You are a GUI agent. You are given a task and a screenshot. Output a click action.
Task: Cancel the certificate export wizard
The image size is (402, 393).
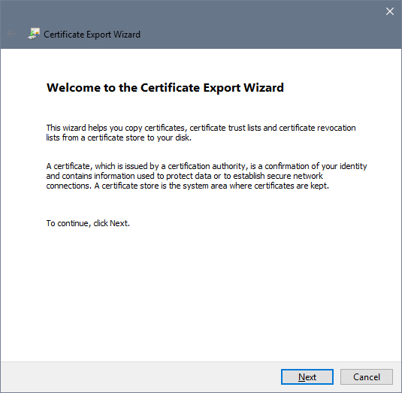367,376
